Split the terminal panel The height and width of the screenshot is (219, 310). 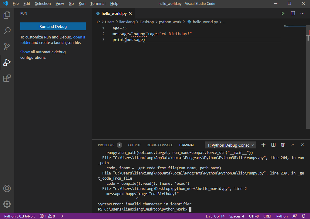273,145
